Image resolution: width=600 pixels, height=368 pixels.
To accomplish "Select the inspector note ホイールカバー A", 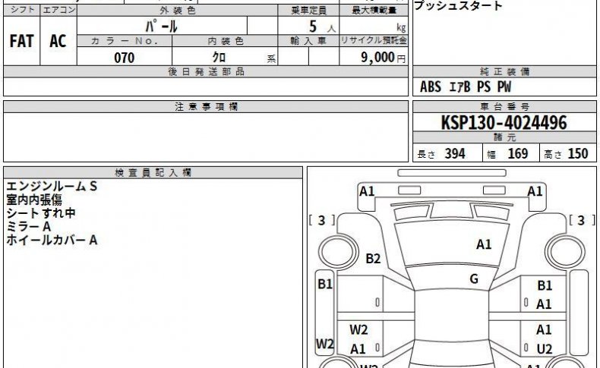I will pos(52,240).
